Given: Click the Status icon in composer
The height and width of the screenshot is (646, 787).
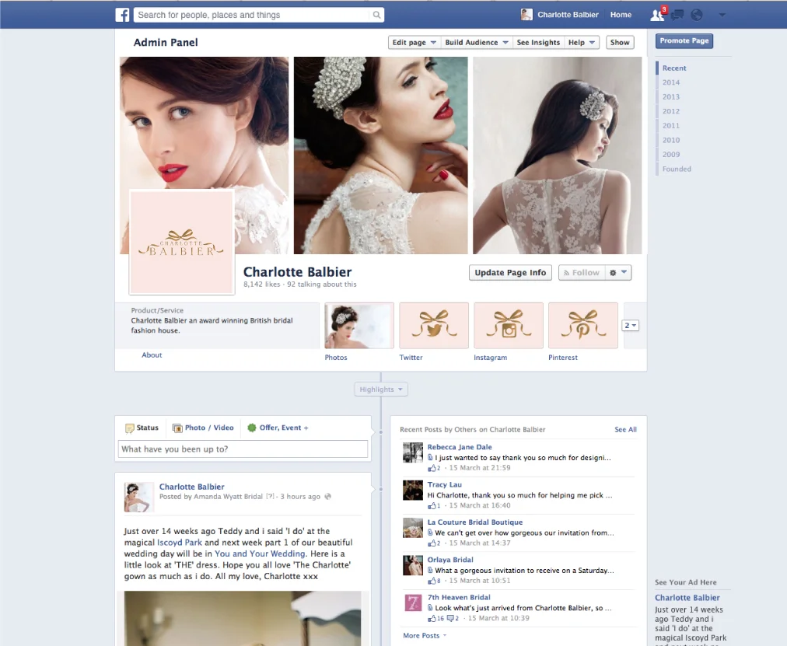Looking at the screenshot, I should pyautogui.click(x=130, y=428).
